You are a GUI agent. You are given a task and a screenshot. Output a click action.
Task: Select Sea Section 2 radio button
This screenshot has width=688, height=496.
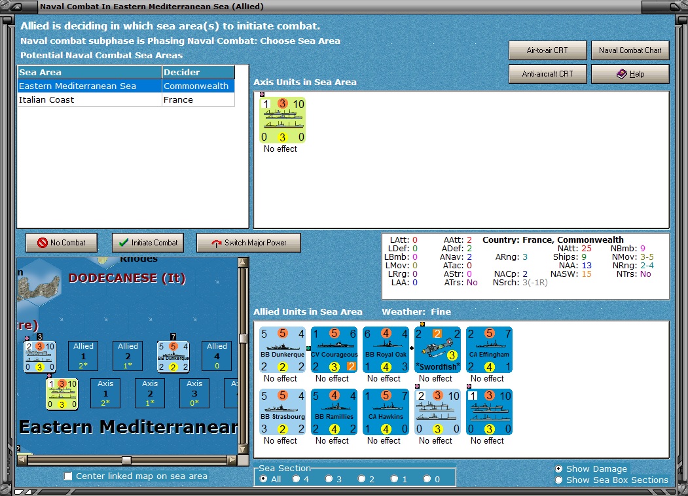[x=361, y=479]
